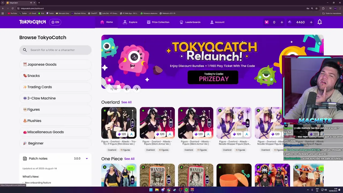The height and width of the screenshot is (193, 343).
Task: Click the magnifier icon in search box
Action: (x=25, y=50)
